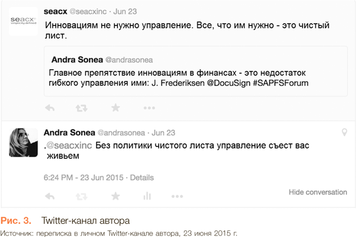Click Andra Sonea's profile photo

24,142
